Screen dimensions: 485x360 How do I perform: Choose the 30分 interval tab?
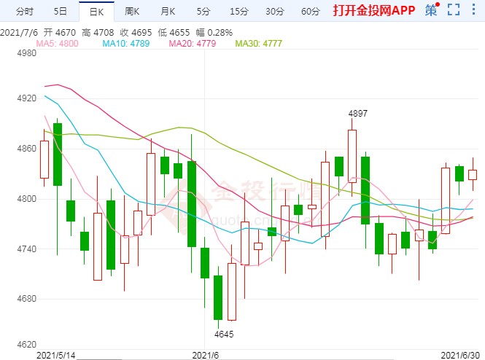[x=274, y=11]
